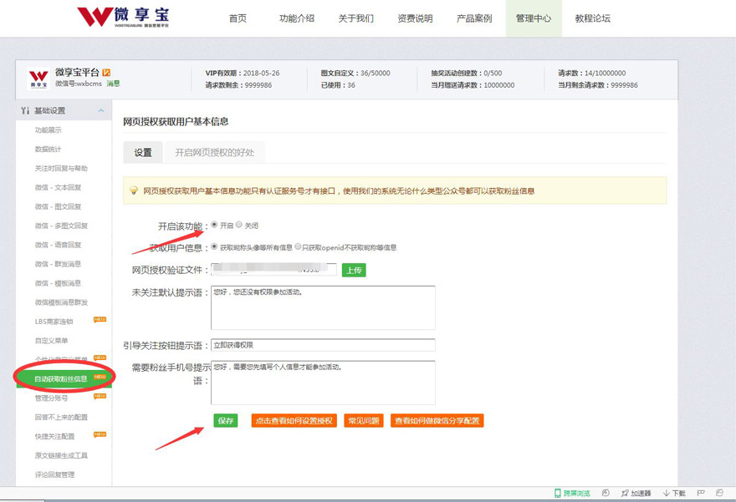
Task: Open 原文链接生成工具 in sidebar
Action: (61, 455)
